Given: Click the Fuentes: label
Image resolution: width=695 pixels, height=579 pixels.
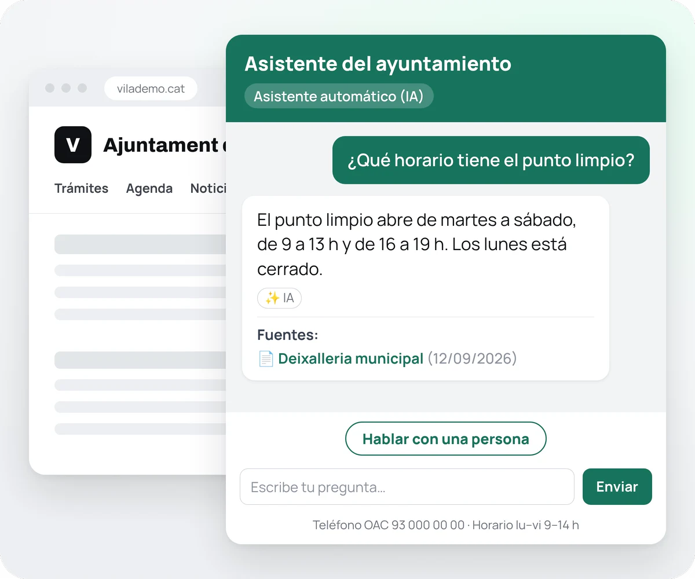Looking at the screenshot, I should point(288,335).
